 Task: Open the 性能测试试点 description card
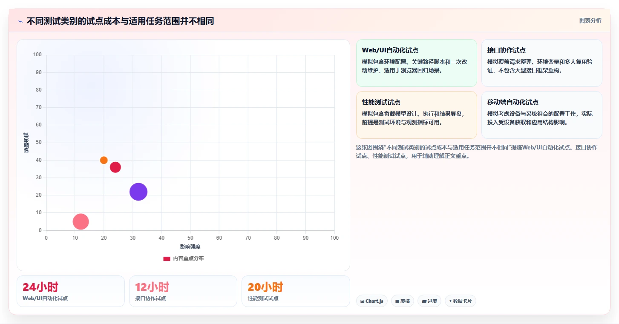point(416,115)
